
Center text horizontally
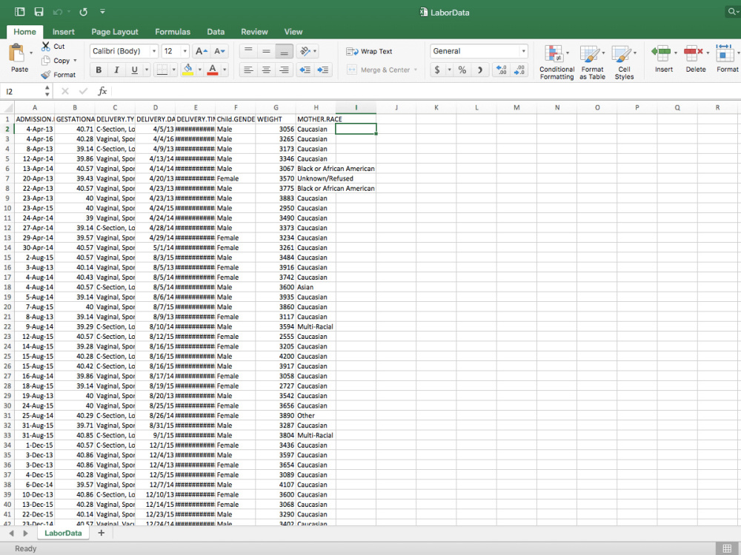click(x=266, y=70)
